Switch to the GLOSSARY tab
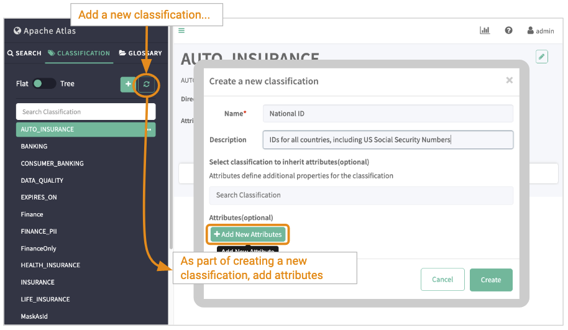 click(140, 53)
